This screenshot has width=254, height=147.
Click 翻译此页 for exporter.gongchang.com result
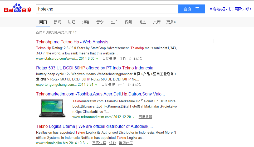pos(135,85)
